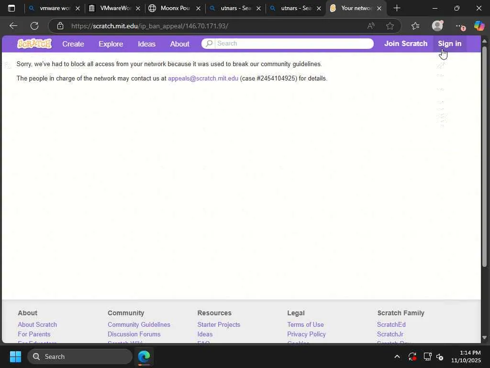Open the ScratchEd footer link
Image resolution: width=490 pixels, height=368 pixels.
(391, 324)
